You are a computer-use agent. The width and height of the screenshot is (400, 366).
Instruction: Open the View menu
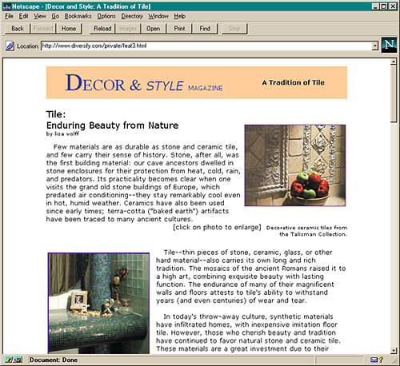[40, 16]
